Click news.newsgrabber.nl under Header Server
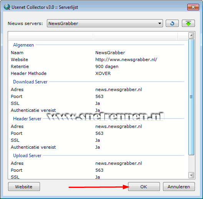Viewport: 203px width, 199px height. tap(118, 126)
